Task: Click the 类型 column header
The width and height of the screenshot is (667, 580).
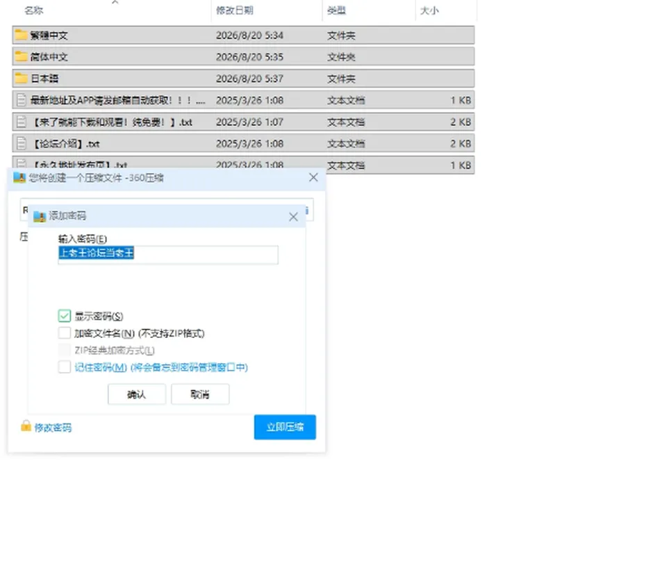Action: coord(336,10)
